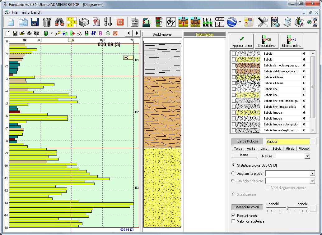Image resolution: width=322 pixels, height=235 pixels.
Task: Expand the arrow beside the green cylinder icon
Action: tap(52, 33)
